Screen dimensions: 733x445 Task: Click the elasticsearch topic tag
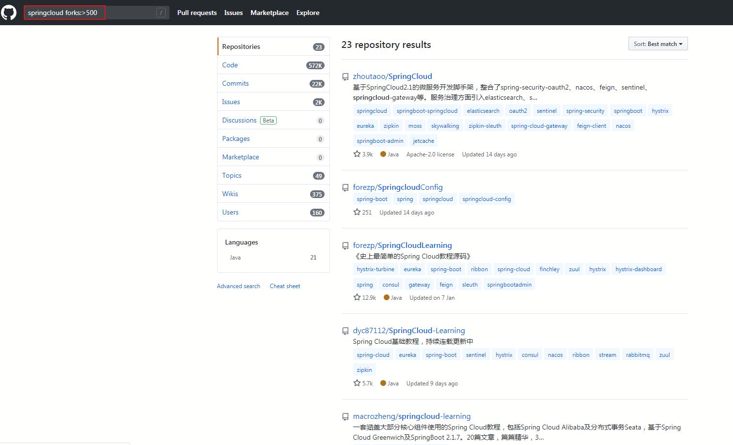click(x=483, y=111)
